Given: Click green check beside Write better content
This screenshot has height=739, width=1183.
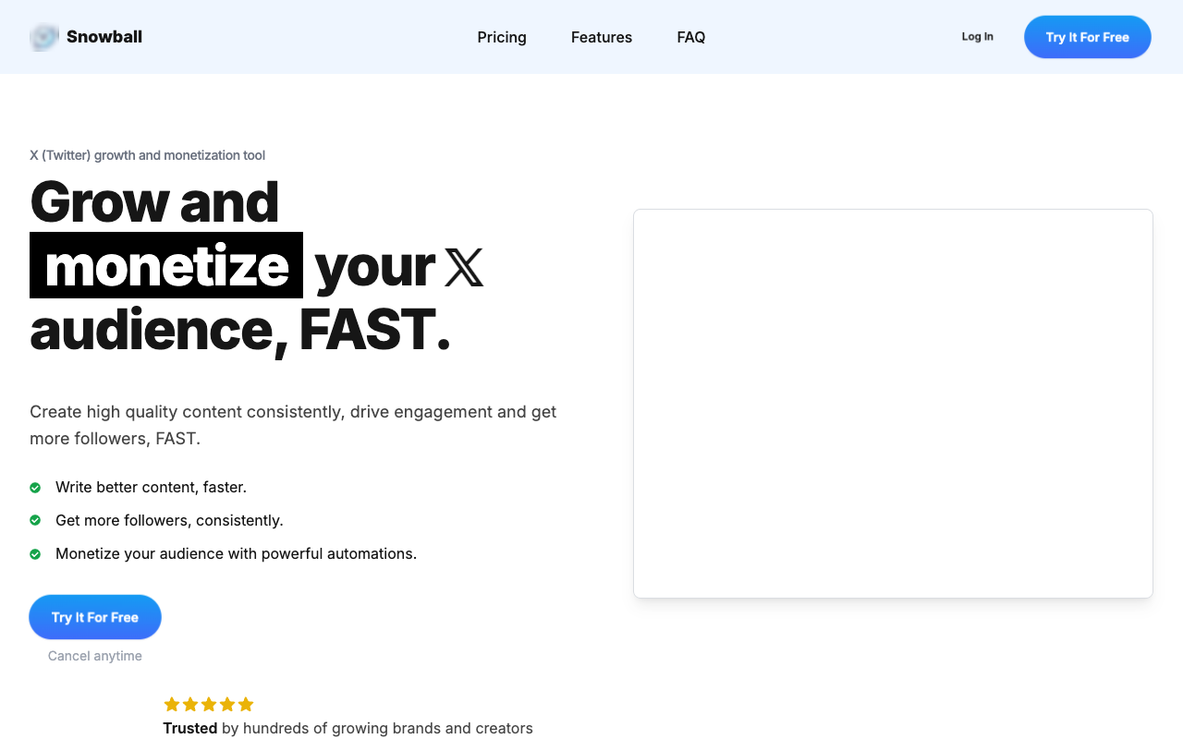Looking at the screenshot, I should 35,487.
